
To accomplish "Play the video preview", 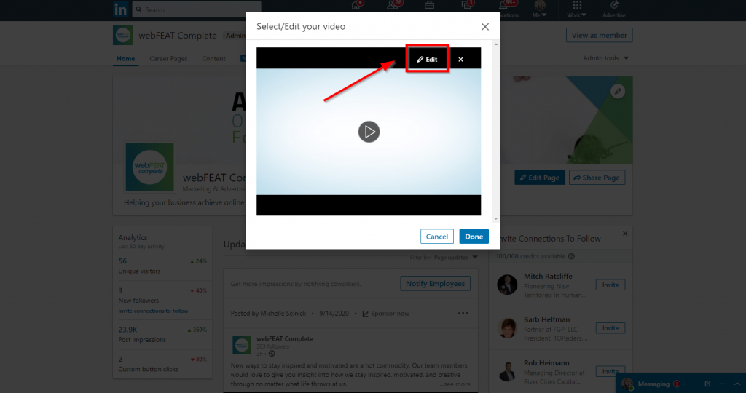I will click(x=369, y=132).
